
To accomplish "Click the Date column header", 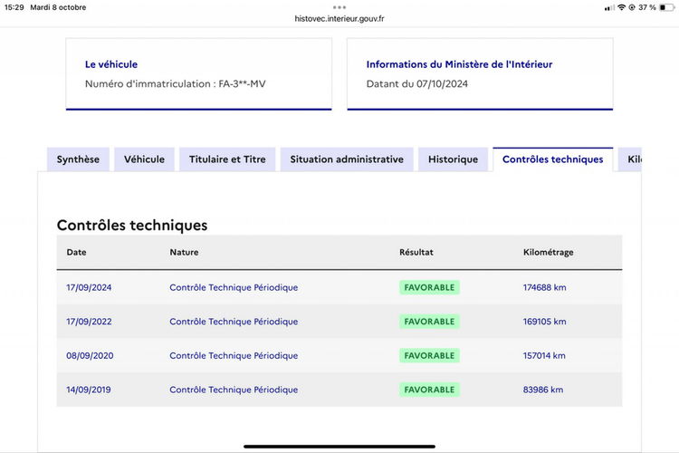I will point(76,252).
